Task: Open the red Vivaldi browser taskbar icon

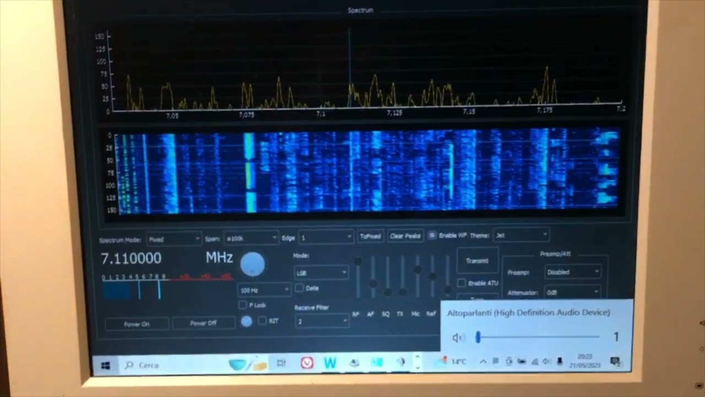Action: point(307,363)
